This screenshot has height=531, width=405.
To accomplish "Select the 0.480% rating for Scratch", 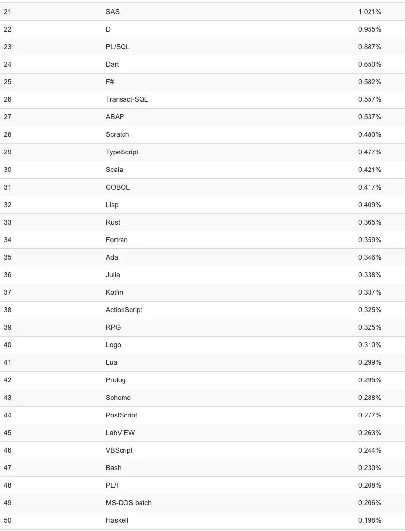I will click(370, 134).
